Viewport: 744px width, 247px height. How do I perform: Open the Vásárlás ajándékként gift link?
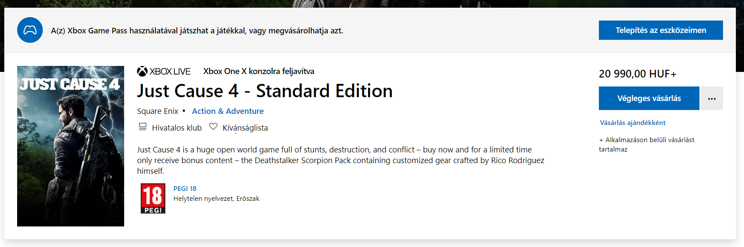tap(632, 123)
